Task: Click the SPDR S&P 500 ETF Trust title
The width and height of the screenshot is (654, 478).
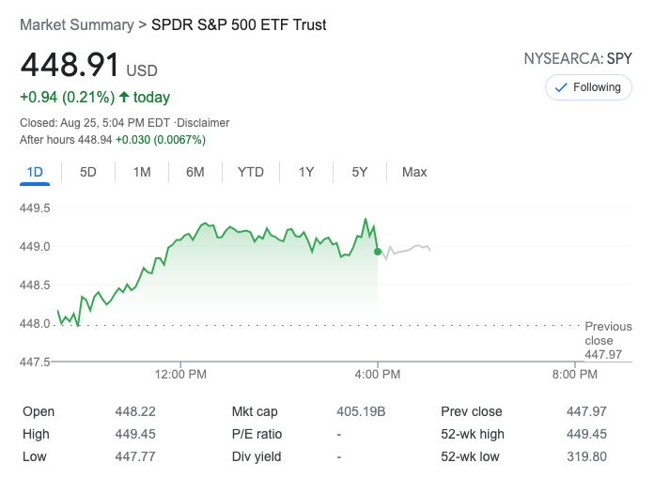Action: [239, 25]
